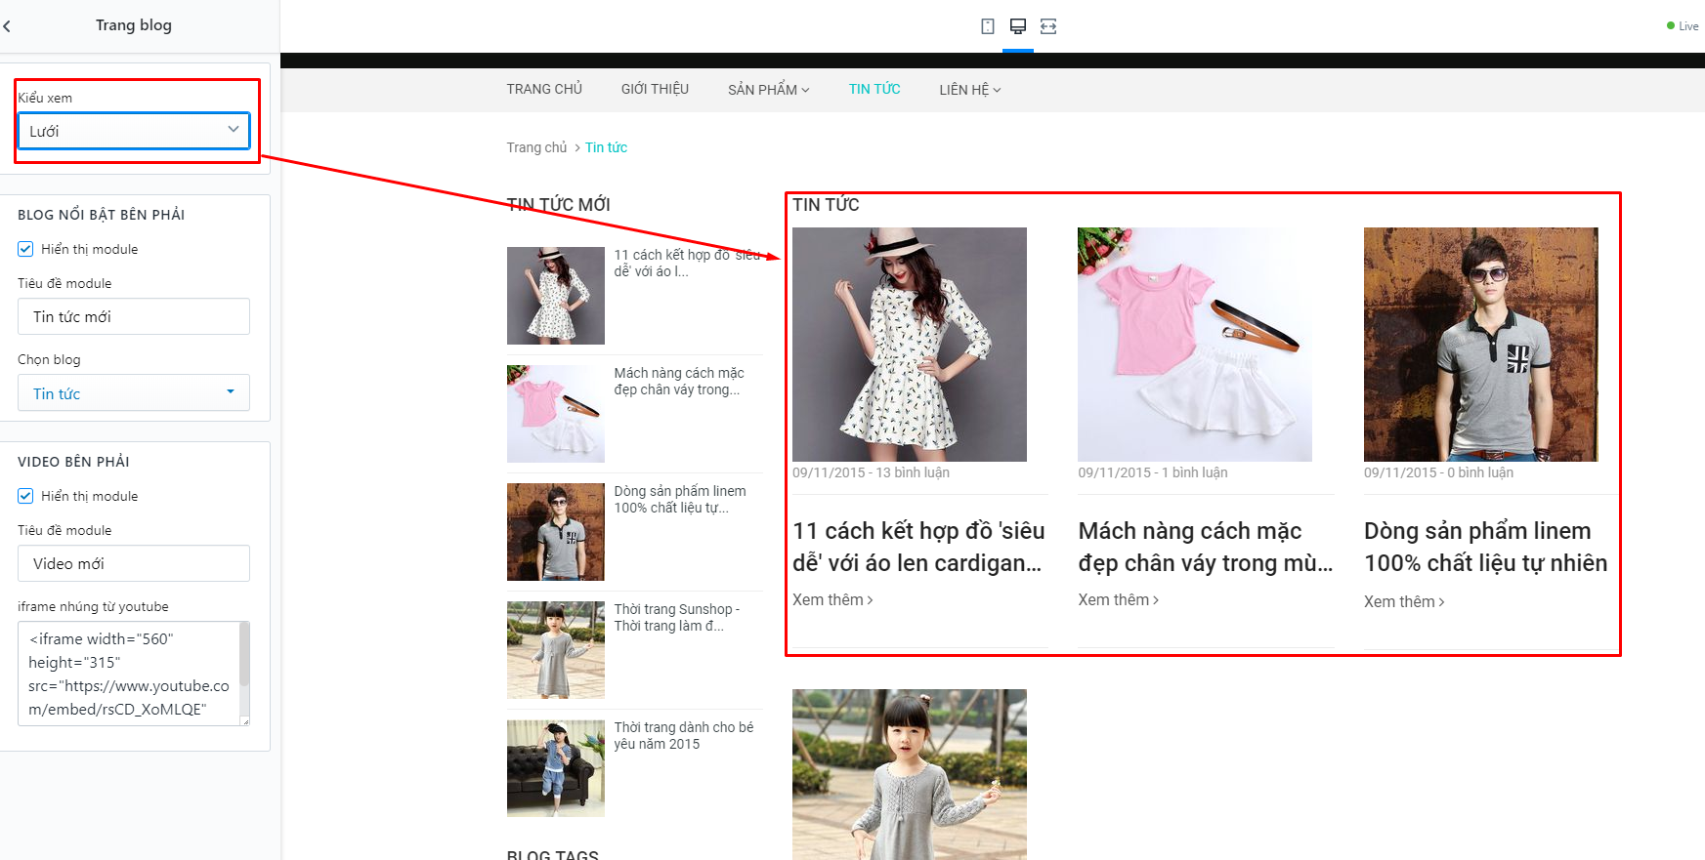The image size is (1705, 860).
Task: Click '09/11/2015 - 13 bình luận' text
Action: pyautogui.click(x=871, y=472)
